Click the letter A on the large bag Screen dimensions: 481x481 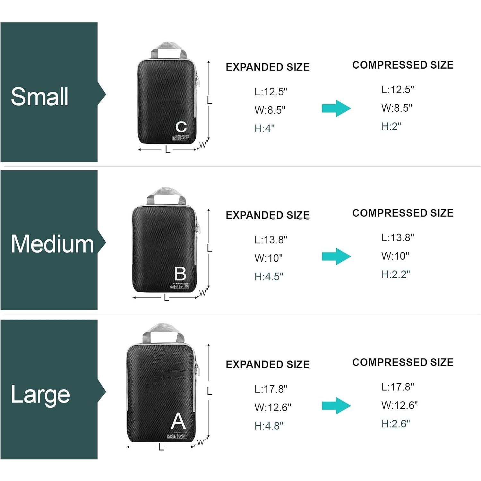[x=178, y=421]
